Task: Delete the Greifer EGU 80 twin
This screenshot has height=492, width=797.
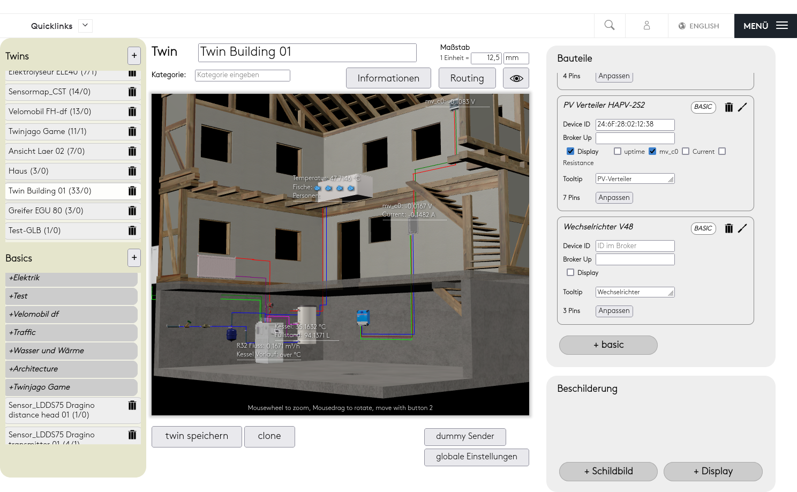Action: click(x=132, y=211)
